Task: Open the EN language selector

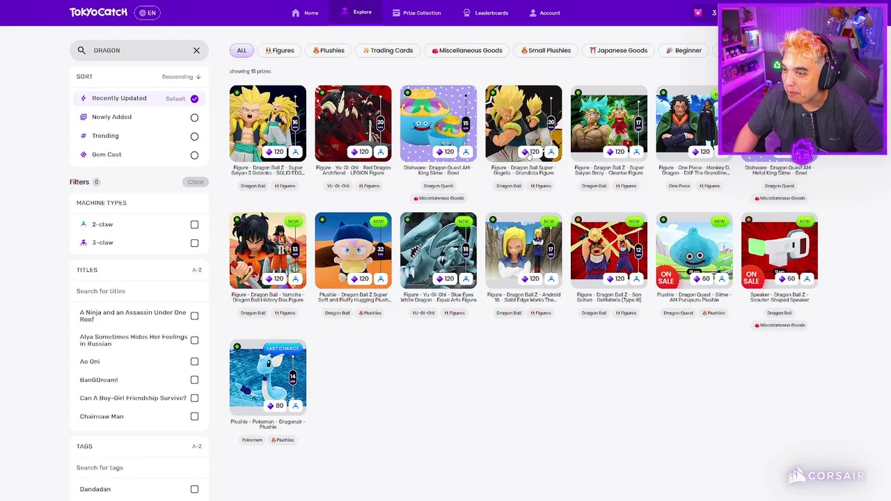Action: tap(148, 13)
